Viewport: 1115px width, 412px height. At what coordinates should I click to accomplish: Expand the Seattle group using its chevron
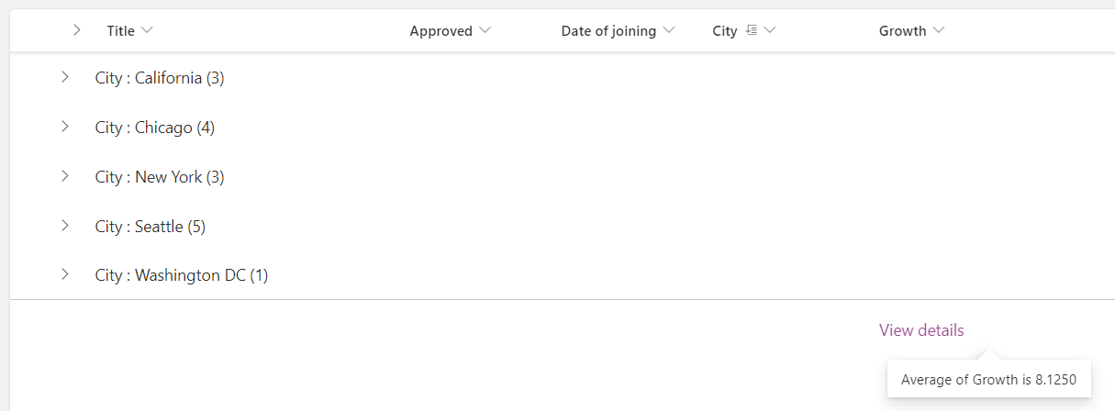(65, 226)
